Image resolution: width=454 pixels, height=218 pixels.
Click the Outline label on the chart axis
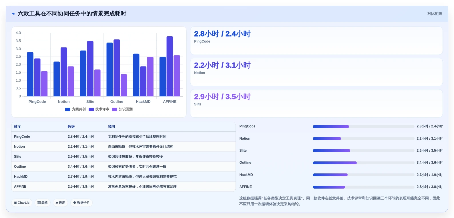[x=117, y=102]
